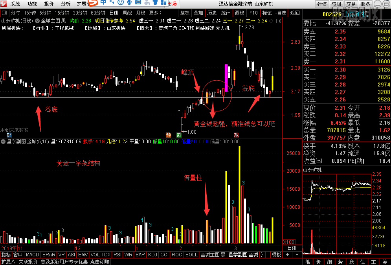The width and height of the screenshot is (391, 265).
Task: Select the 筹 chip tab at bottom right
Action: pyautogui.click(x=384, y=261)
